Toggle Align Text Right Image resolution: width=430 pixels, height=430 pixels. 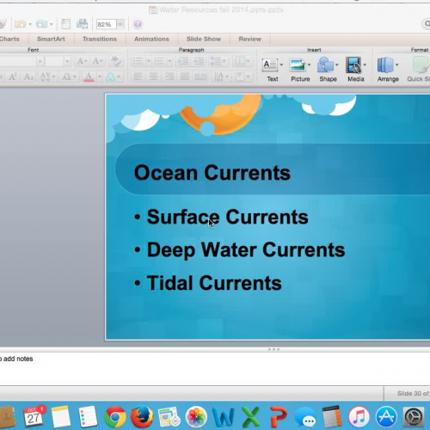[169, 77]
